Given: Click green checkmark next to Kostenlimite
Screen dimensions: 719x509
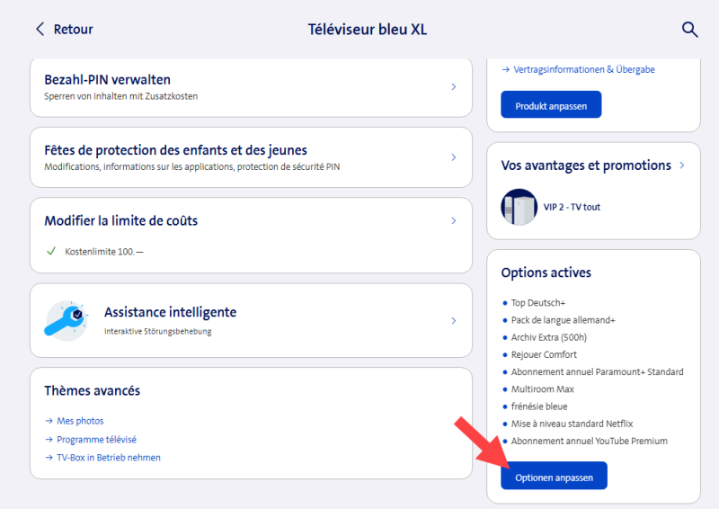Looking at the screenshot, I should 51,251.
